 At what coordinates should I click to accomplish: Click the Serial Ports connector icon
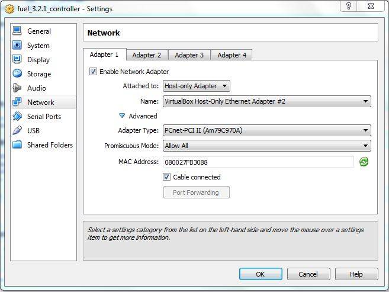[x=17, y=116]
